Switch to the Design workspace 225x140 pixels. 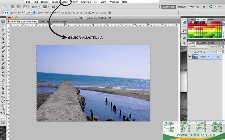coord(182,6)
